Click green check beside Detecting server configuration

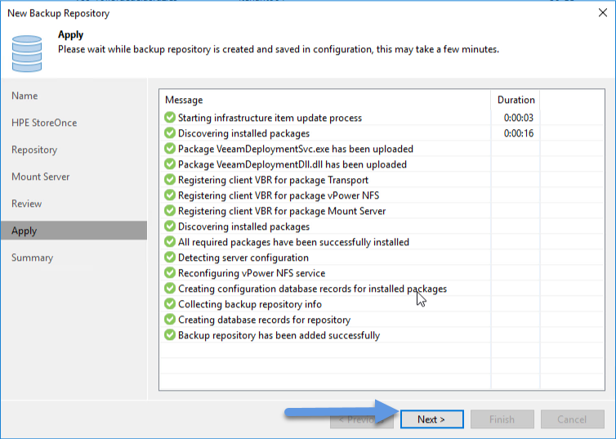[170, 258]
